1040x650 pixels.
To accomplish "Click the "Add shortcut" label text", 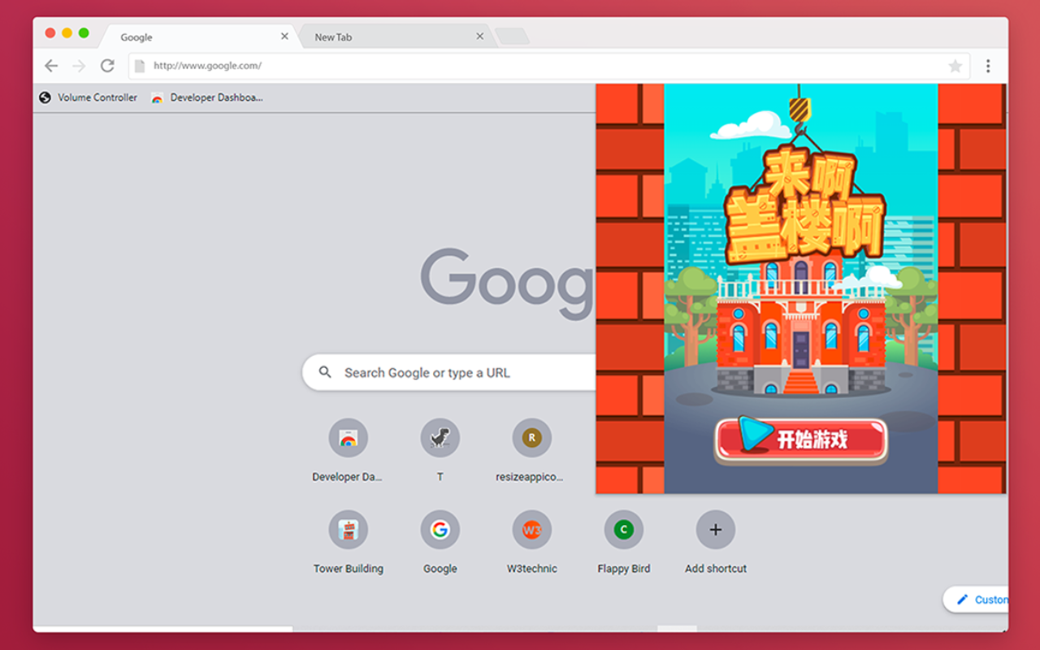I will pyautogui.click(x=715, y=569).
